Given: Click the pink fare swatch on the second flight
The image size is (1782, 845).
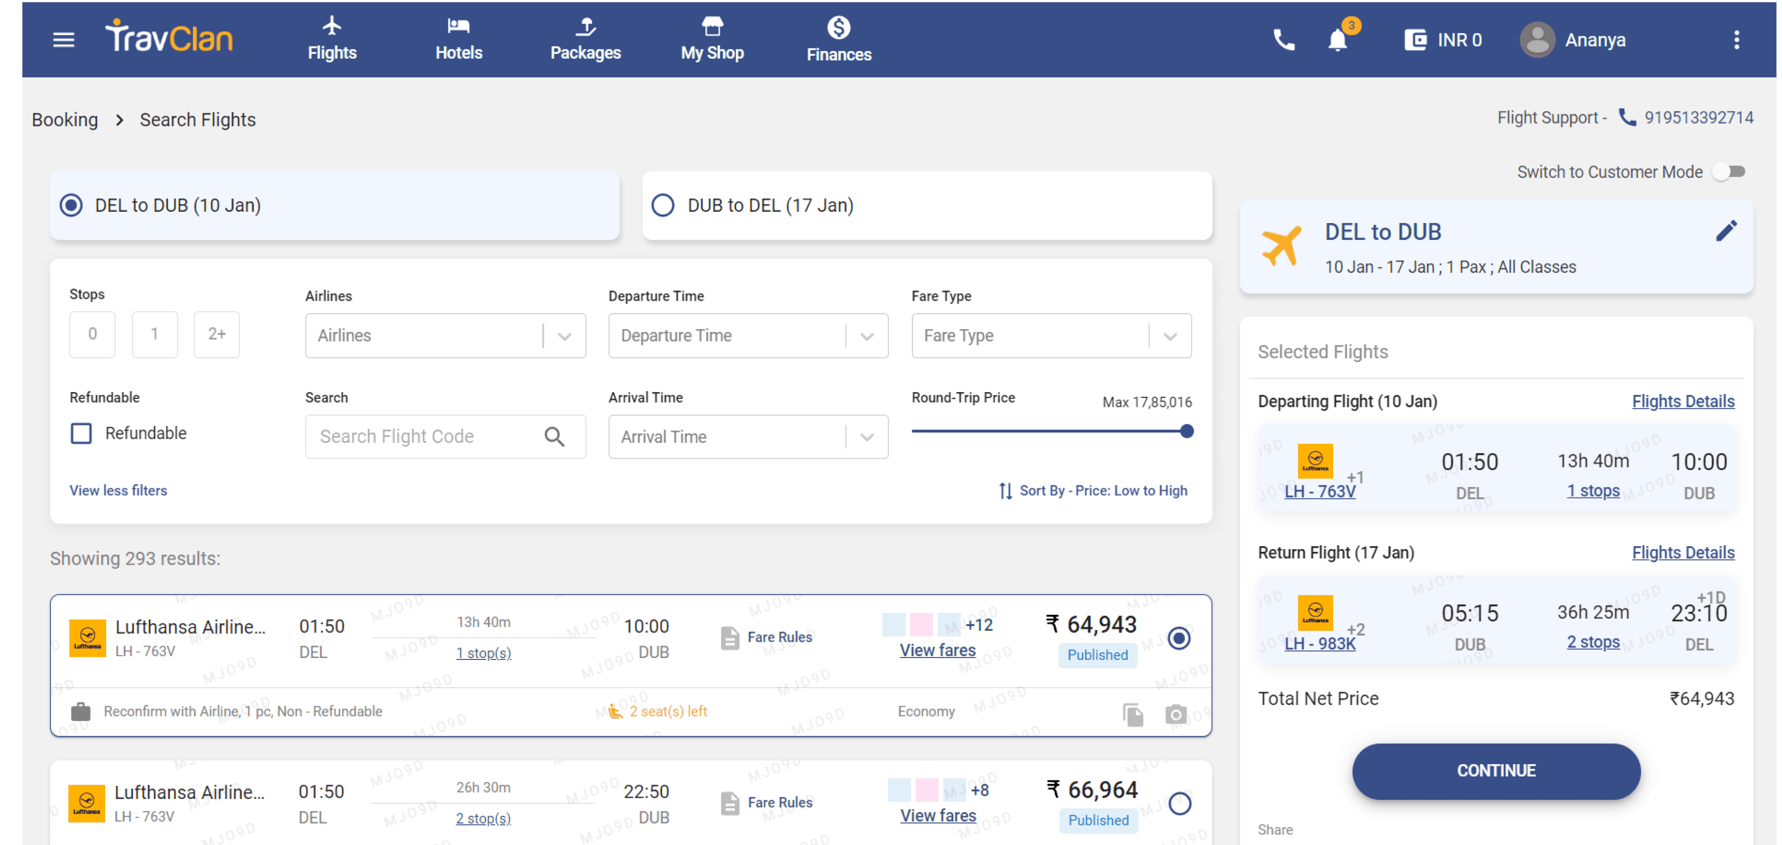Looking at the screenshot, I should [926, 790].
